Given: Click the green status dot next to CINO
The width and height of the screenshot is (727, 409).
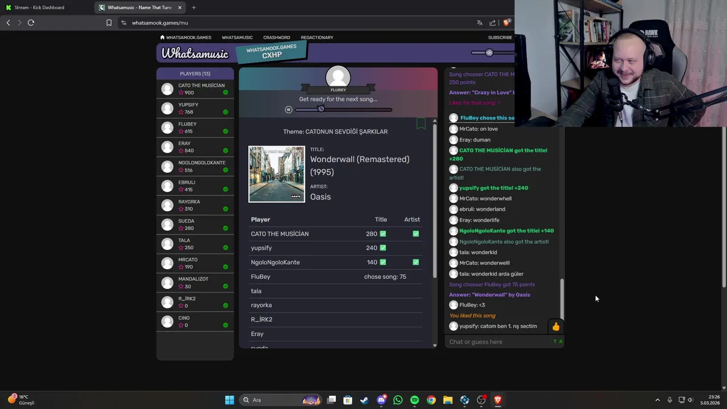Looking at the screenshot, I should point(225,325).
